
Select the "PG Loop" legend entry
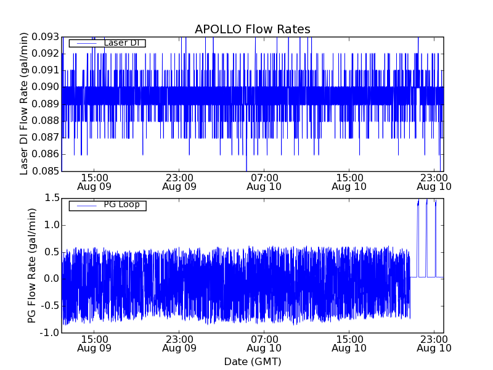pos(121,205)
